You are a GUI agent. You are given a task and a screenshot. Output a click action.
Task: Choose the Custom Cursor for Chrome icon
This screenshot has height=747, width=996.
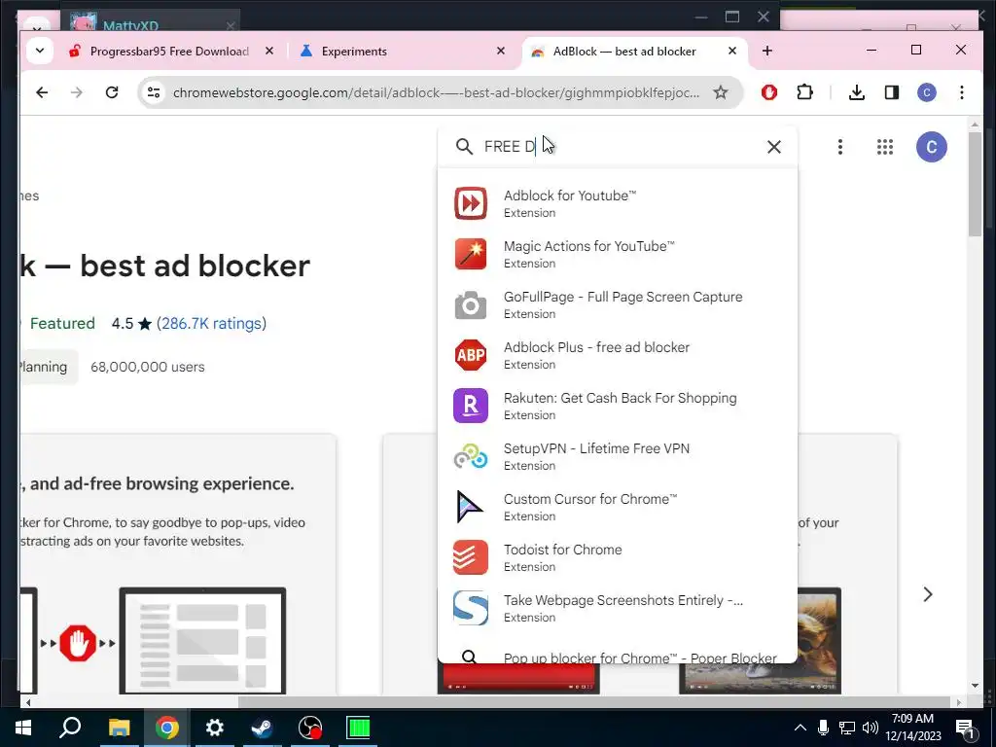471,507
